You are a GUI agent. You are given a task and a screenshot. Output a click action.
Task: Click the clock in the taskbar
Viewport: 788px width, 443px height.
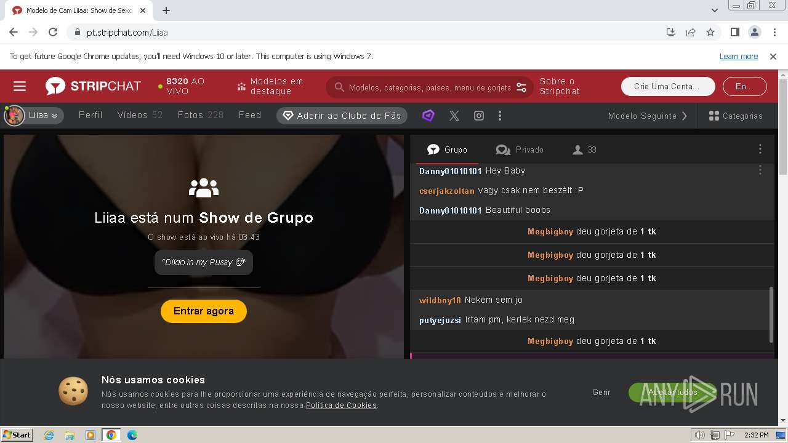756,435
